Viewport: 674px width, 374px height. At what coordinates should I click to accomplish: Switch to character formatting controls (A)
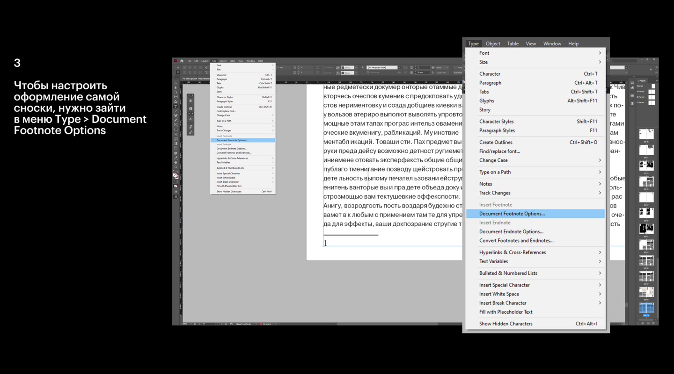(x=178, y=67)
